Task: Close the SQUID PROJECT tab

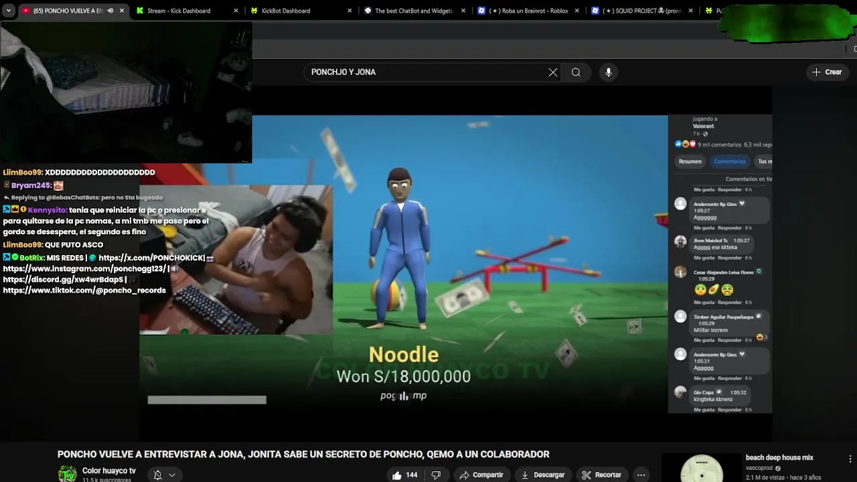Action: pyautogui.click(x=691, y=11)
